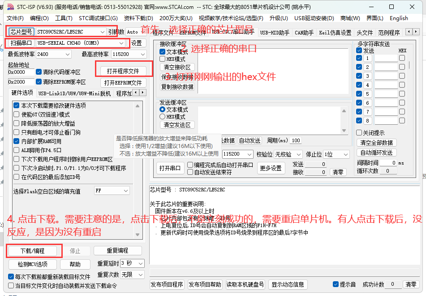This screenshot has width=426, height=296.
Task: Click tab strip left scroll arrow at top
Action: (x=409, y=32)
